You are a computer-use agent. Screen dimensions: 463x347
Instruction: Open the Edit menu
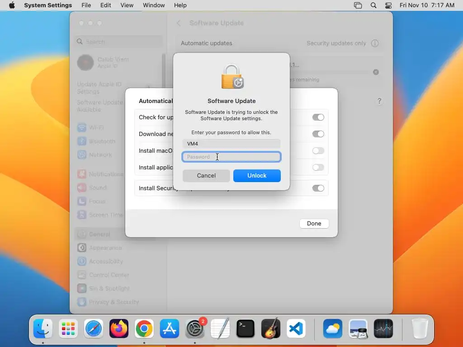tap(105, 5)
